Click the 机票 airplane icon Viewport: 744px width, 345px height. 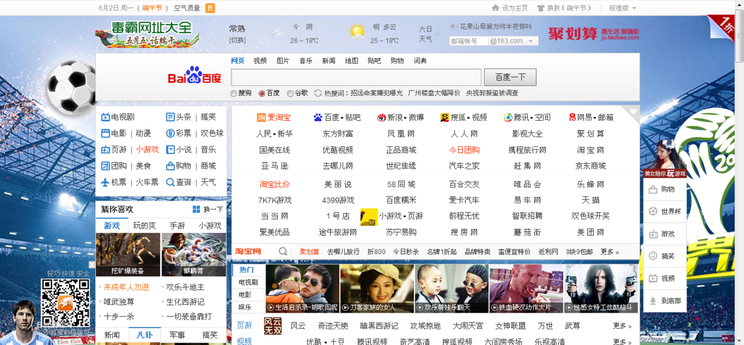(105, 182)
